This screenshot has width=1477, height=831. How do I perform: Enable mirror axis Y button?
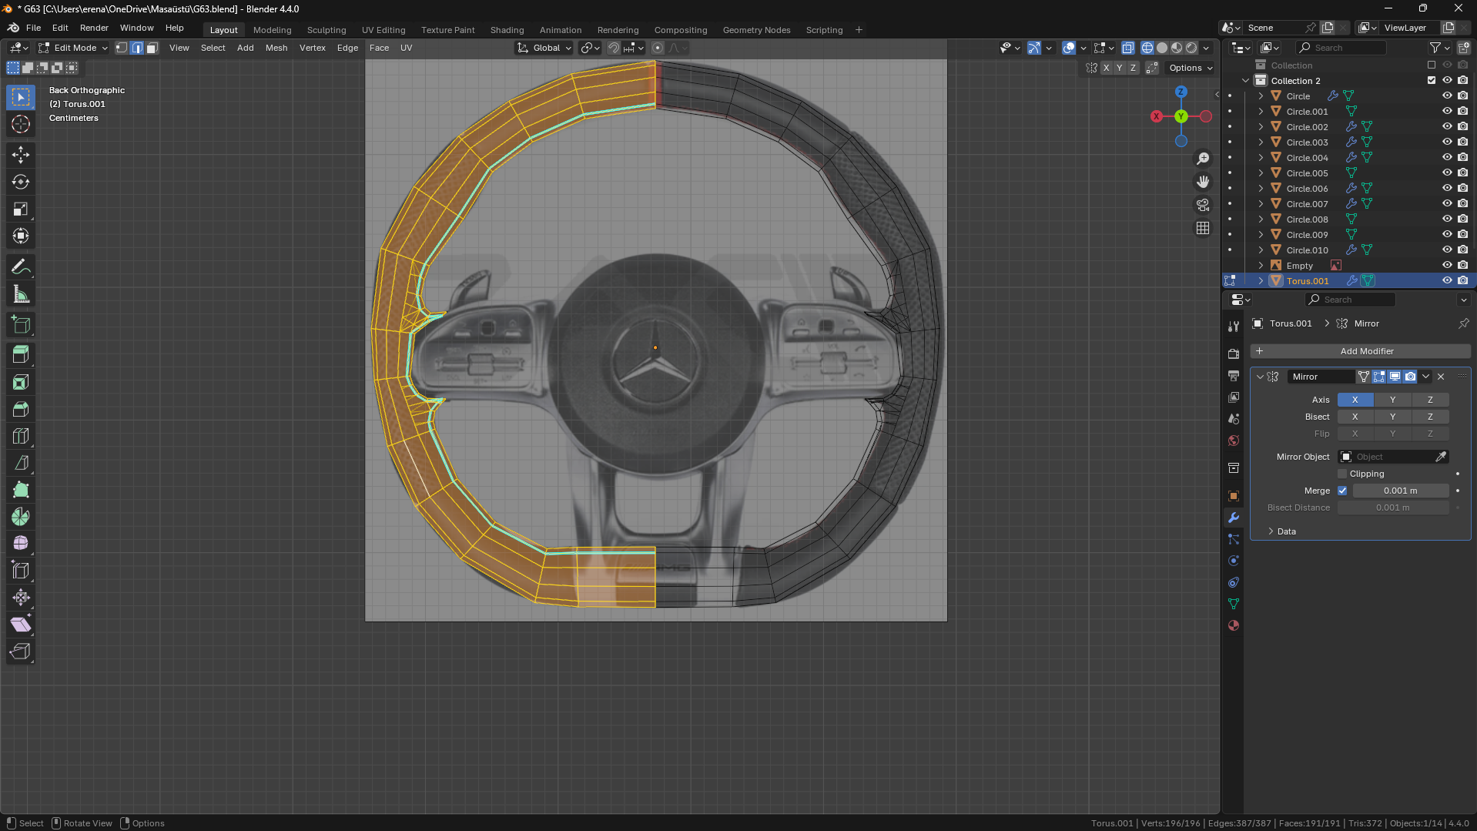(x=1392, y=400)
